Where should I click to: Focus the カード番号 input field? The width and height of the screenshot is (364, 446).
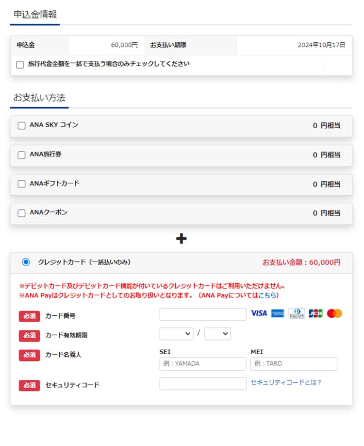[x=203, y=314]
